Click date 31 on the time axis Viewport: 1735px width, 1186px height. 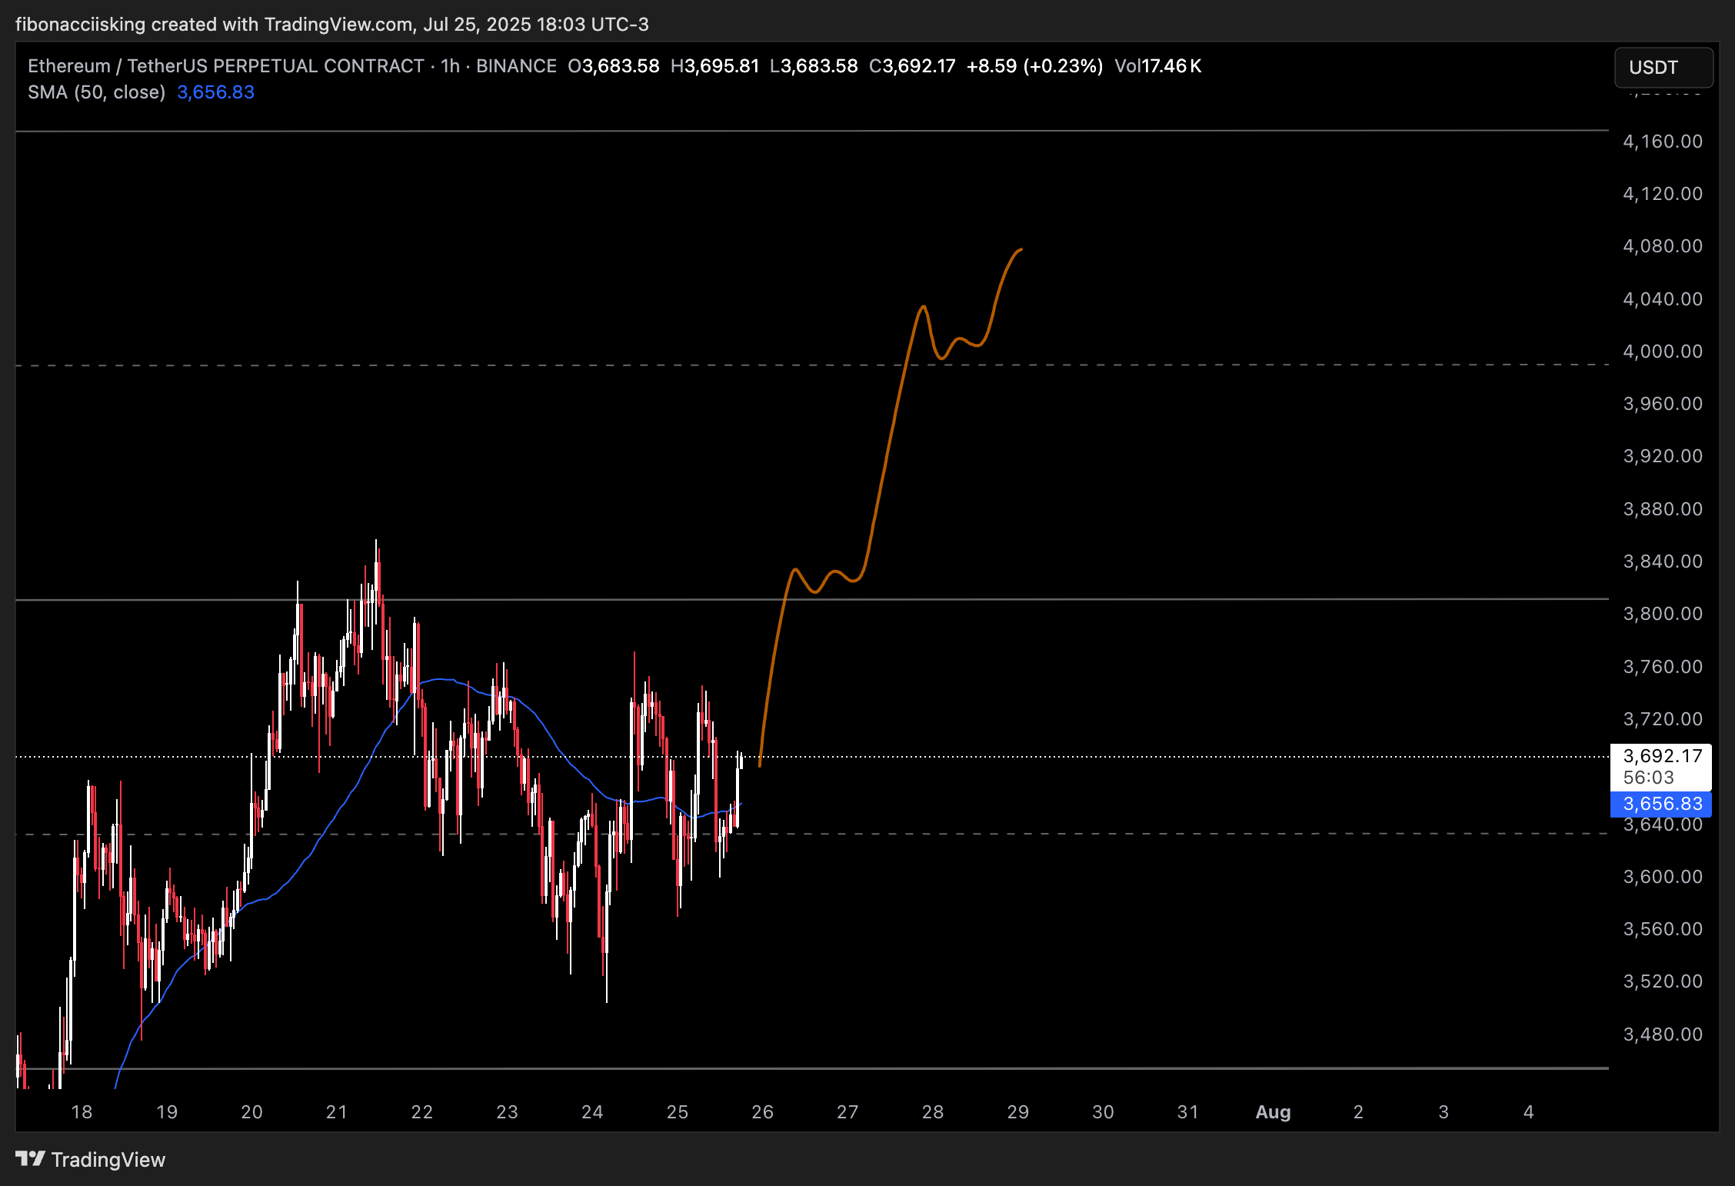pos(1188,1112)
